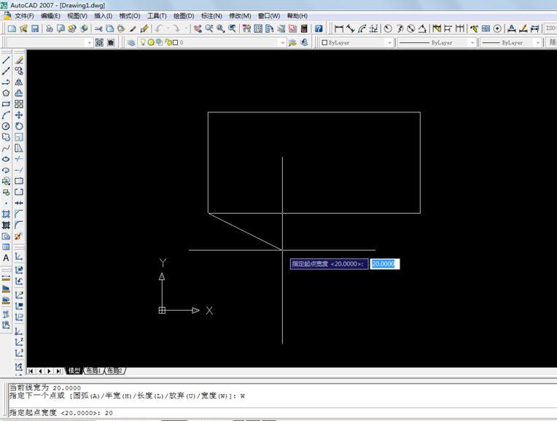Click the Zoom Realtime magnifier icon
The width and height of the screenshot is (557, 421).
point(209,28)
